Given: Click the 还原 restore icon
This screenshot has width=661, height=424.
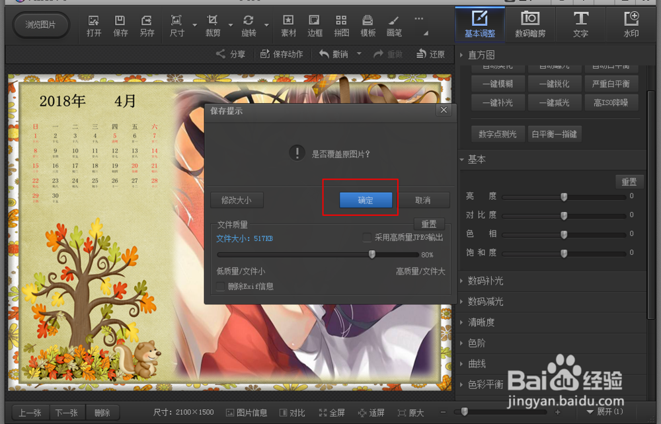Looking at the screenshot, I should (x=430, y=54).
